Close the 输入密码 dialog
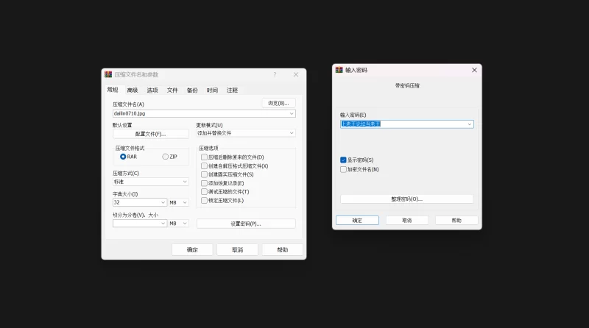This screenshot has width=589, height=328. pos(474,70)
